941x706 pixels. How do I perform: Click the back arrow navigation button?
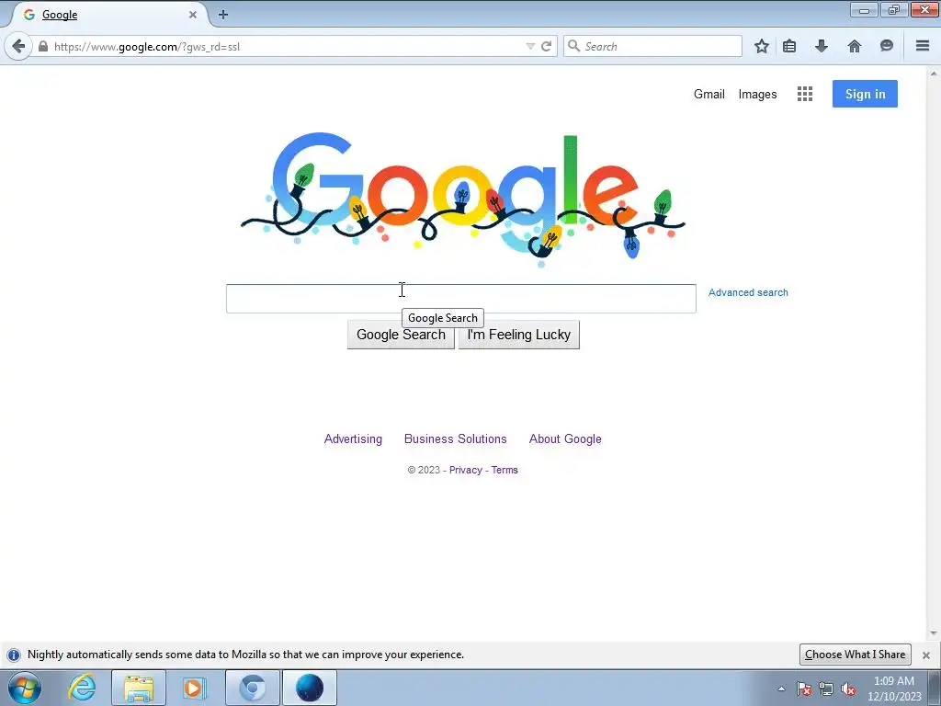[18, 46]
